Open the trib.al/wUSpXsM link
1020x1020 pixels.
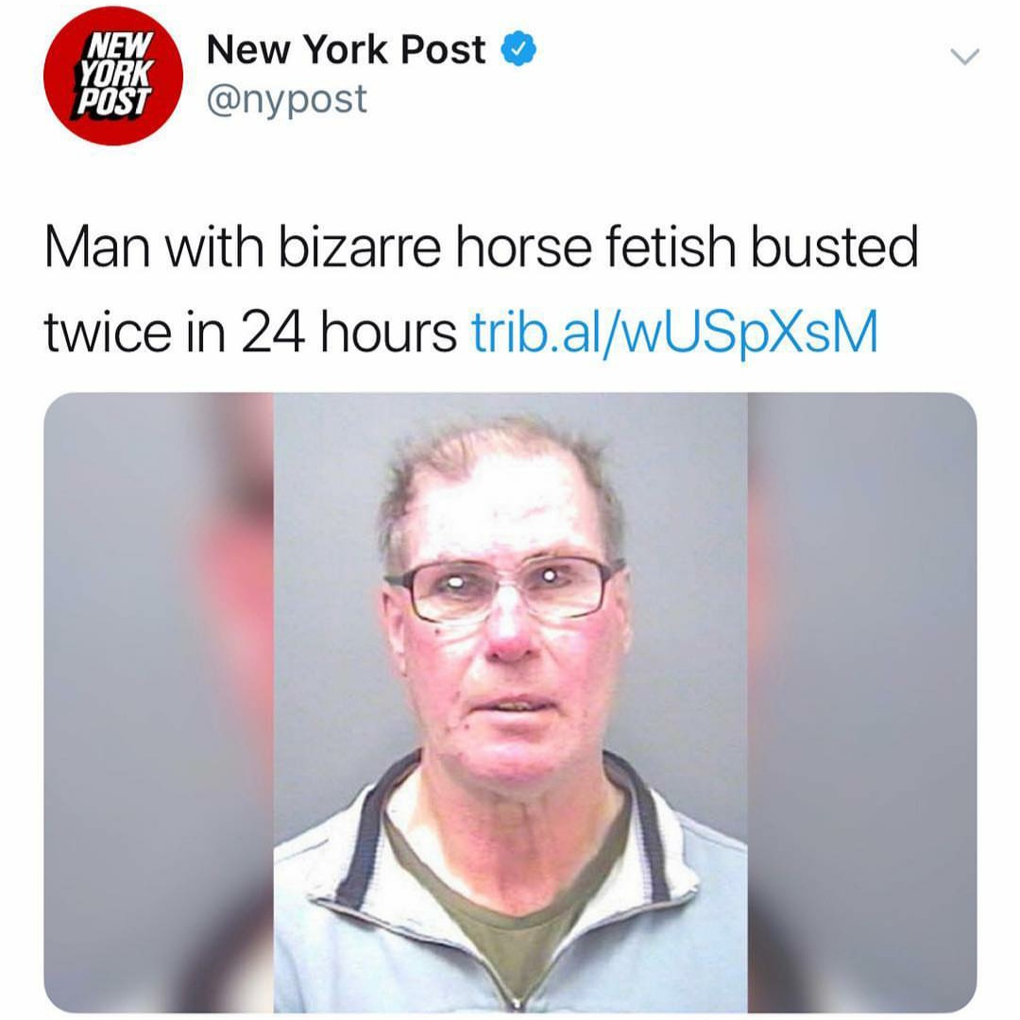tap(674, 331)
